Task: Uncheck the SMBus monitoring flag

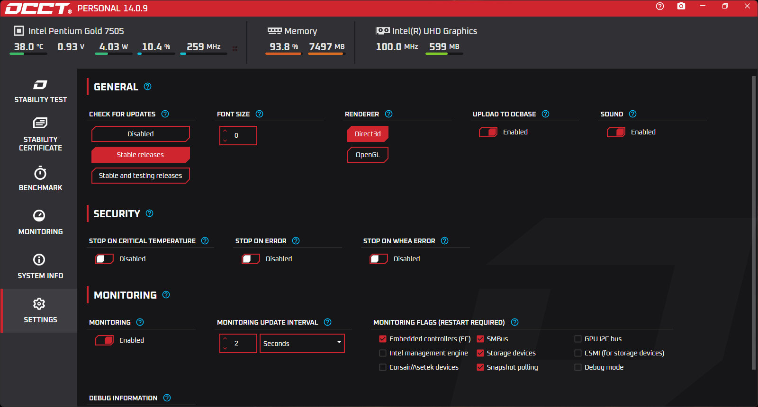Action: click(480, 339)
